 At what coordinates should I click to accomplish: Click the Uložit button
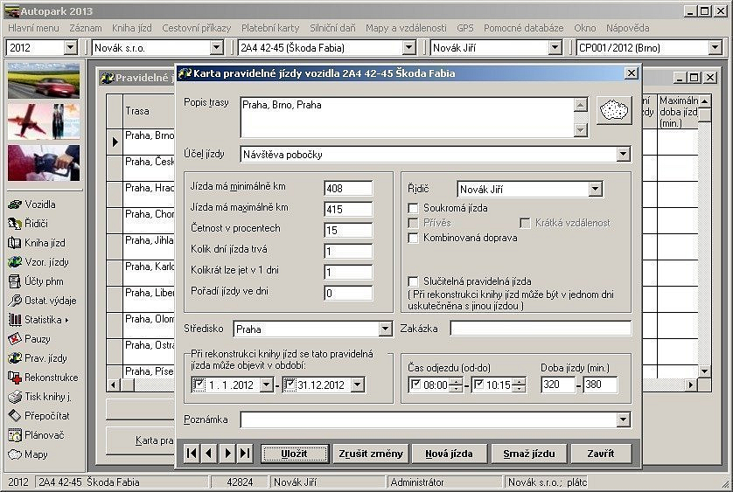(x=294, y=454)
